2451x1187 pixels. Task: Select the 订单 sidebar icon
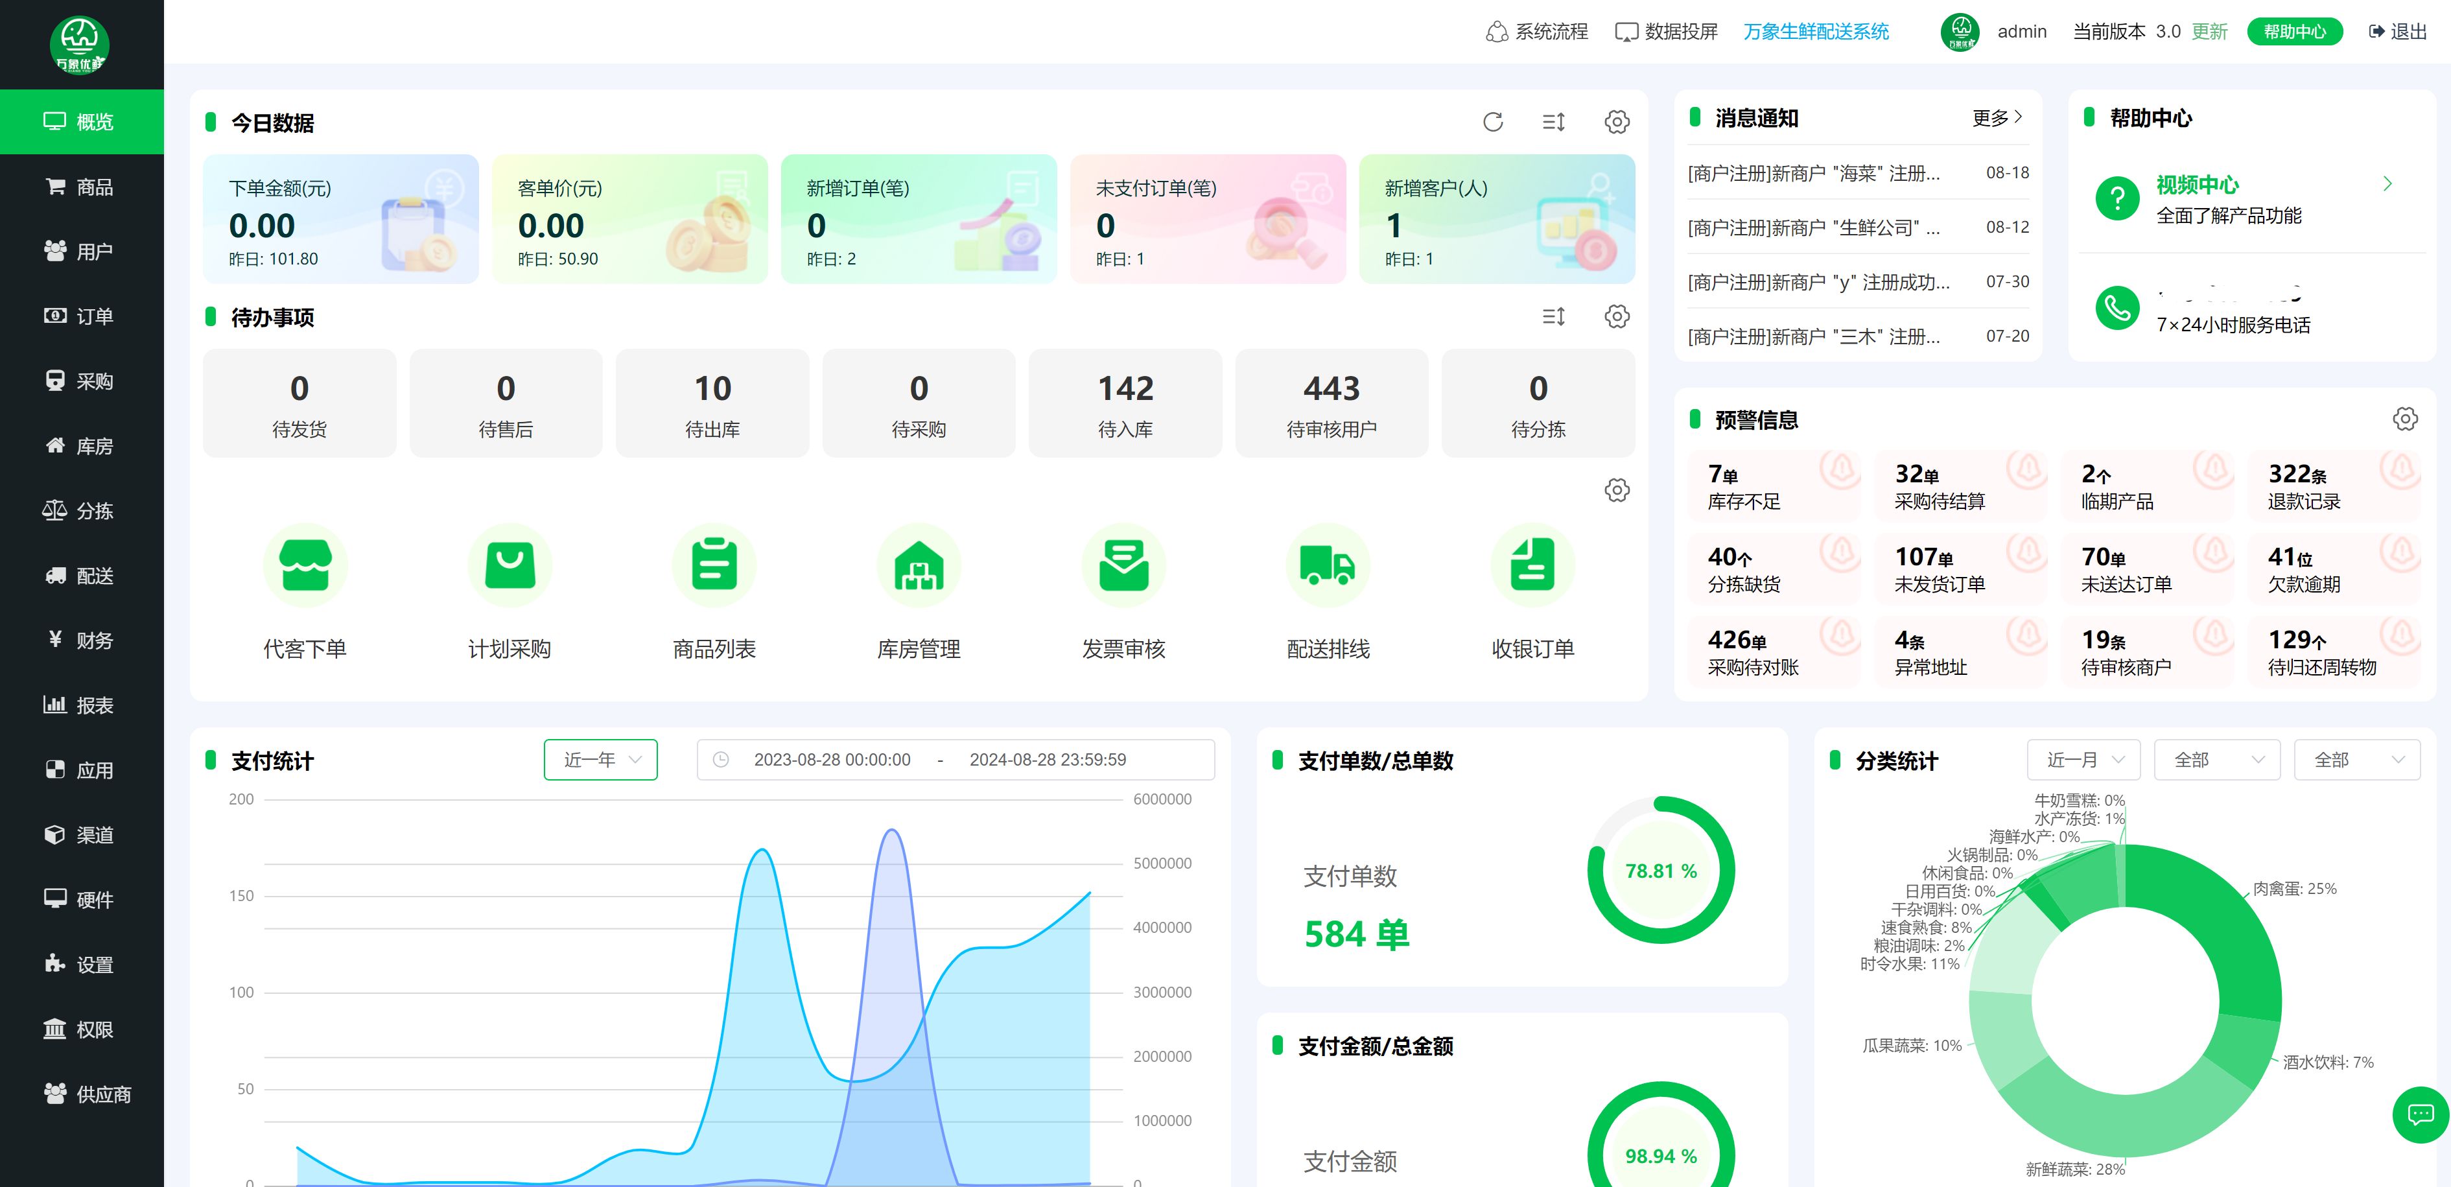tap(54, 315)
